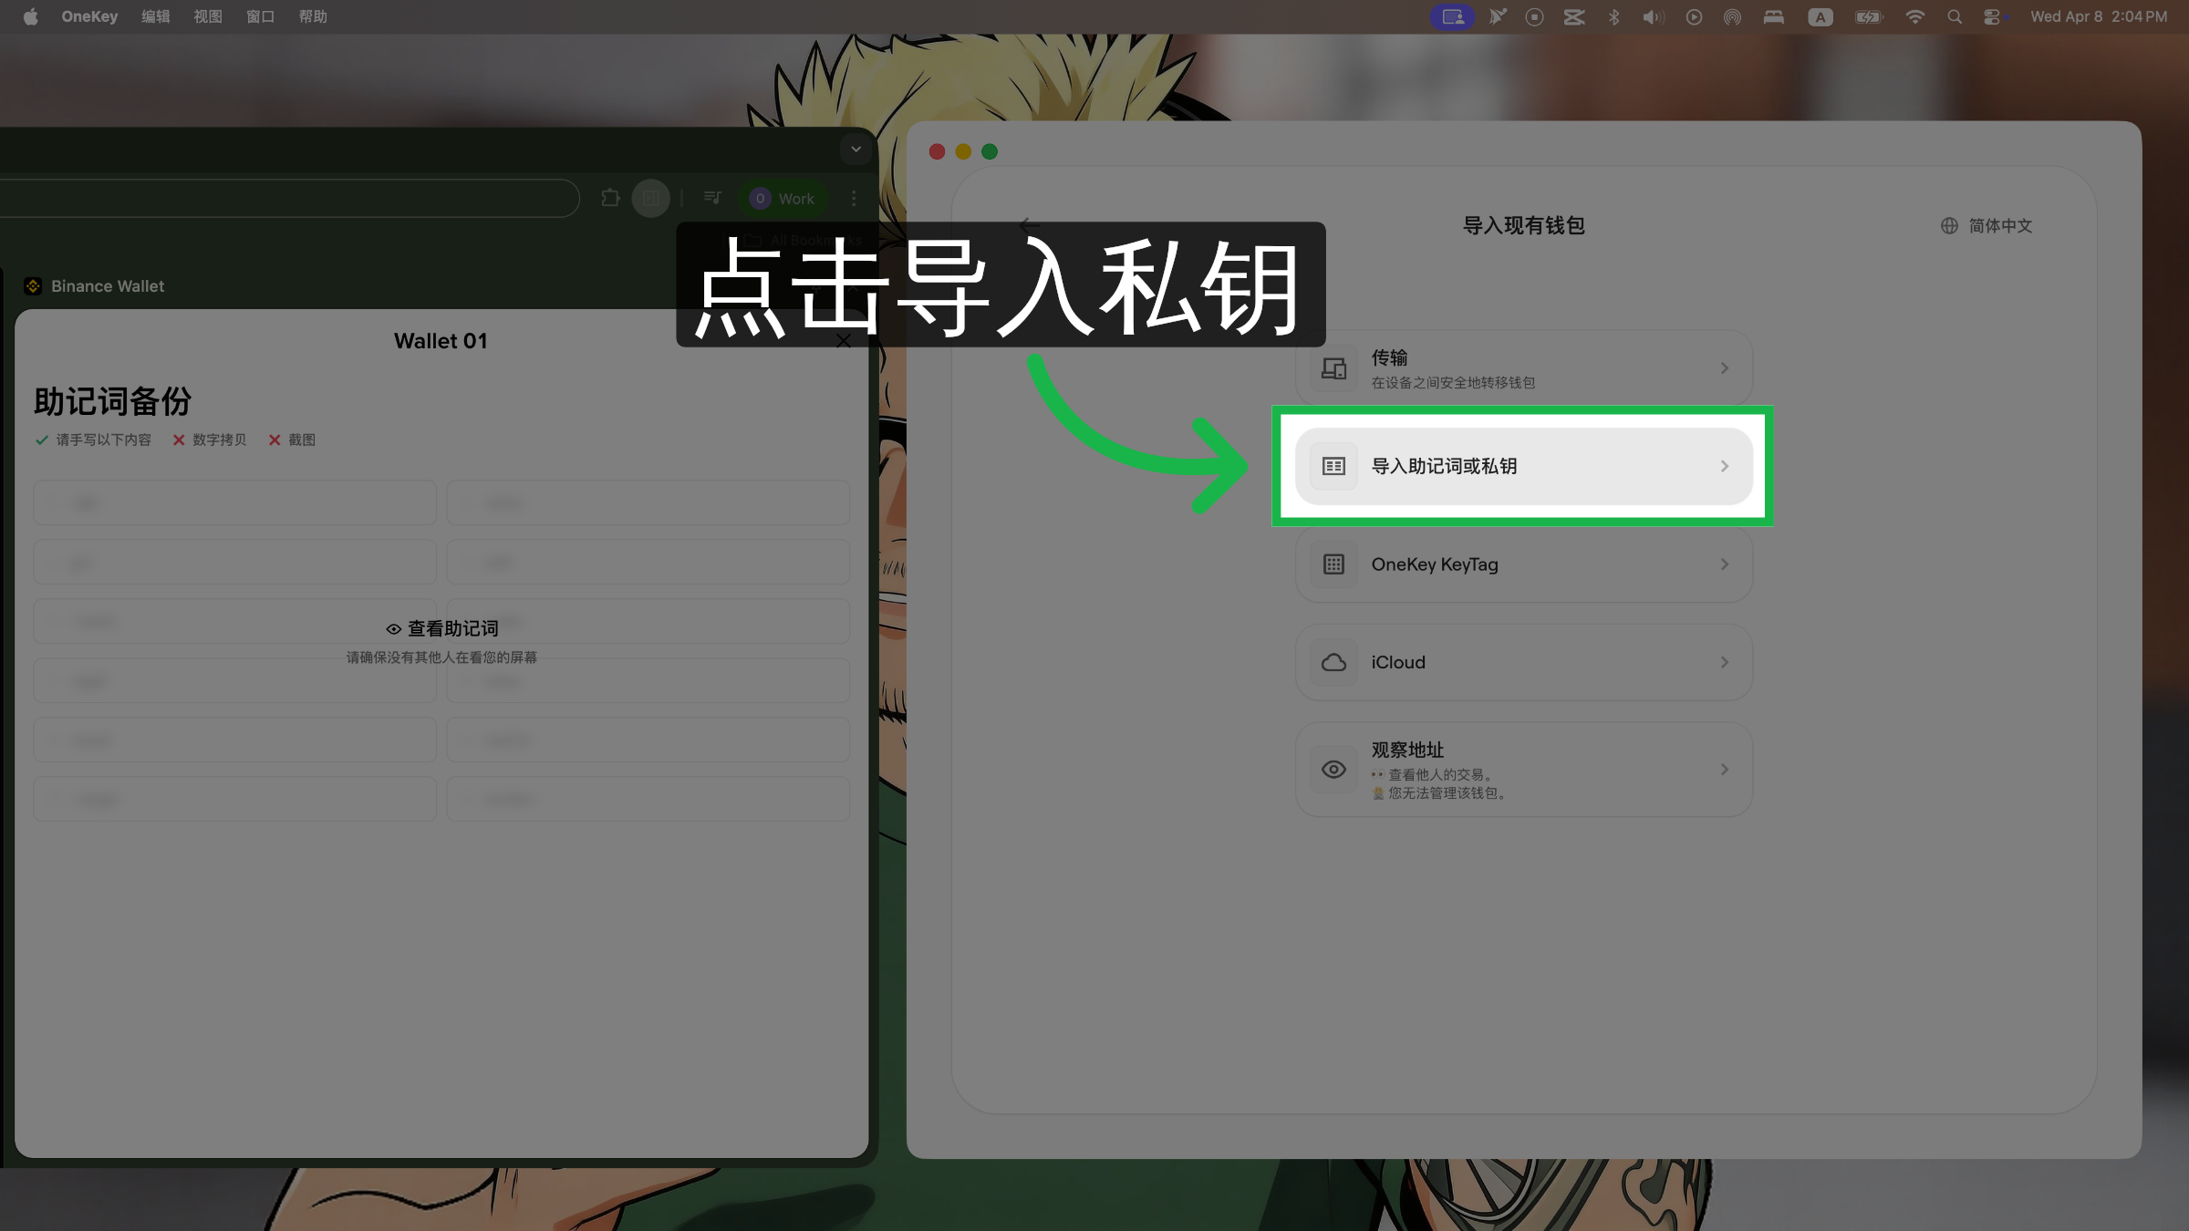Click the 请手写以下内容 hint

click(x=103, y=440)
